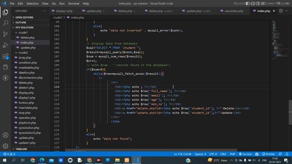Switch to display1.php tab
292x164 pixels.
point(64,11)
